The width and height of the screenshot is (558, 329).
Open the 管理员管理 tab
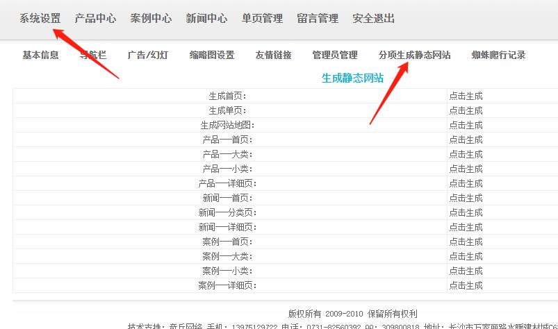click(x=334, y=55)
